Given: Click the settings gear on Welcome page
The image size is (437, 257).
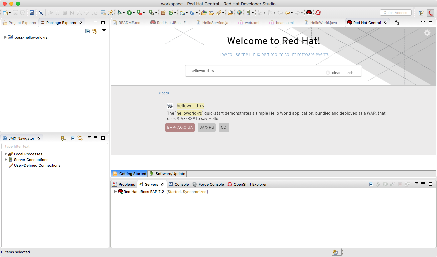Looking at the screenshot, I should tap(427, 33).
